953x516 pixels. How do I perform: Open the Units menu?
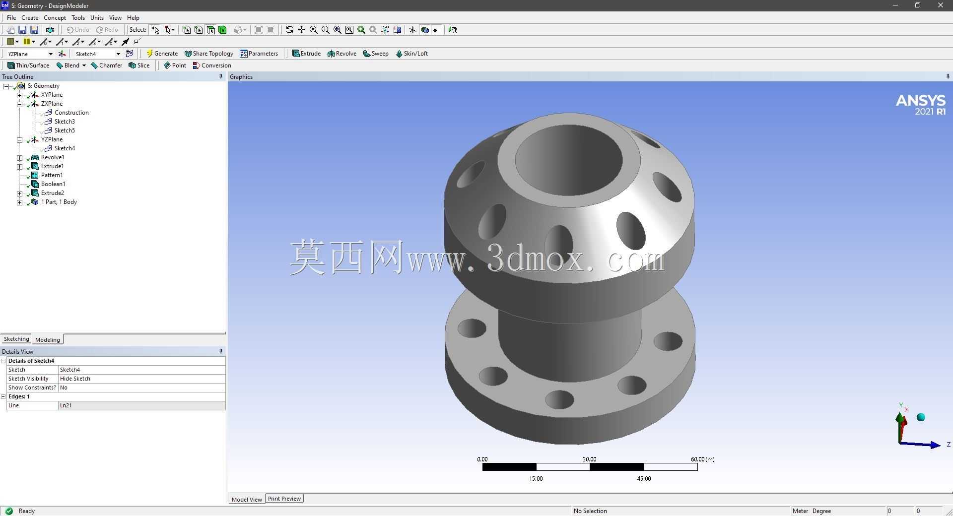[97, 17]
